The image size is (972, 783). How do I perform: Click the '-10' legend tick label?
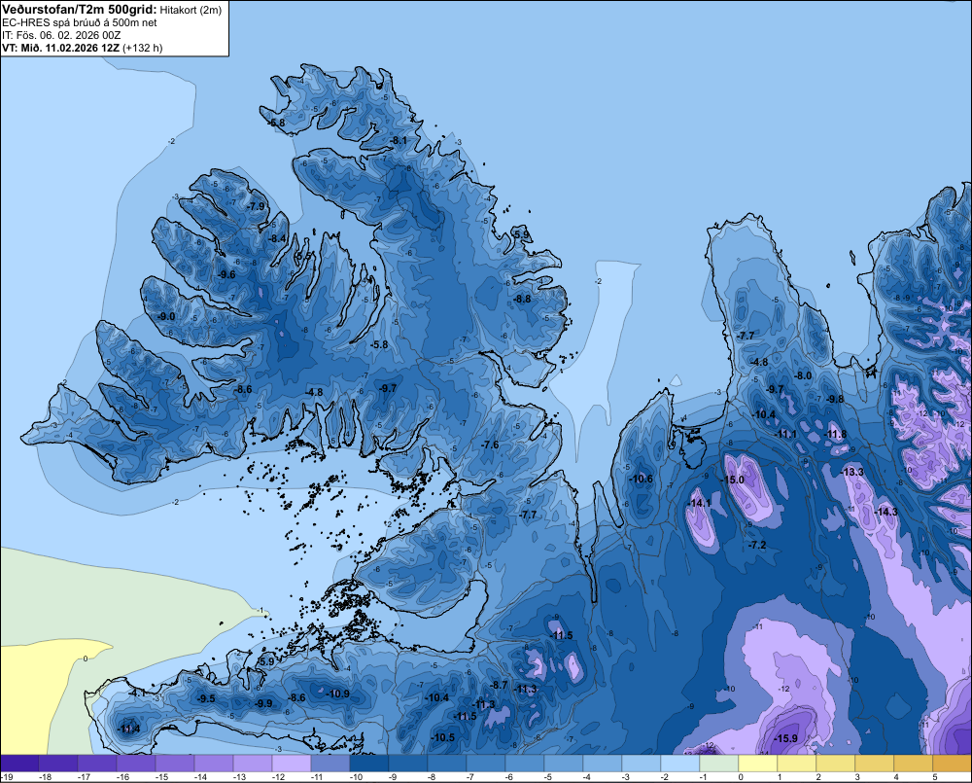tap(355, 777)
